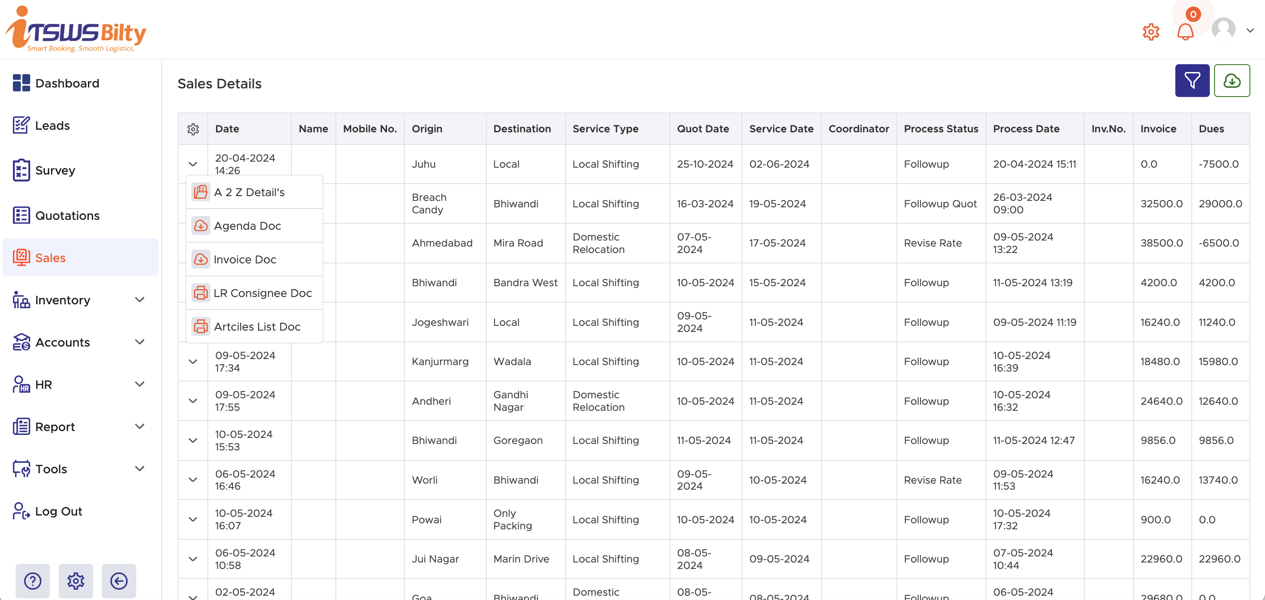This screenshot has height=600, width=1265.
Task: Open LR Consignee Doc
Action: click(263, 293)
